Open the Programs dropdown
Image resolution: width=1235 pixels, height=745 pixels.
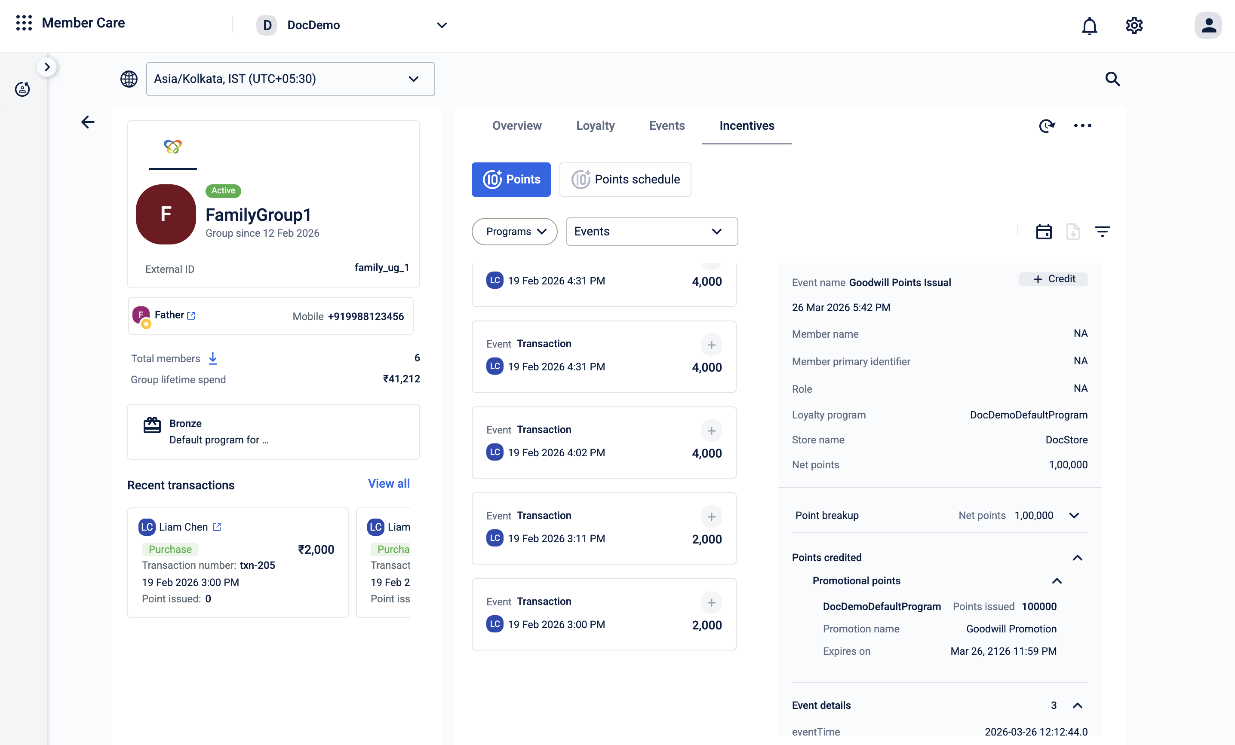click(514, 232)
